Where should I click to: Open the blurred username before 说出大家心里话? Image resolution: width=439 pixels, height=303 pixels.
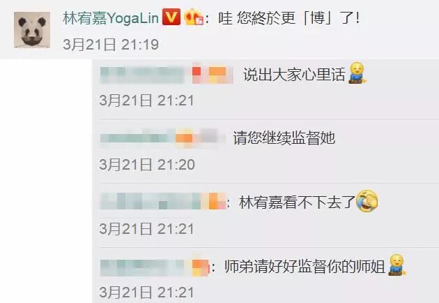pos(142,75)
